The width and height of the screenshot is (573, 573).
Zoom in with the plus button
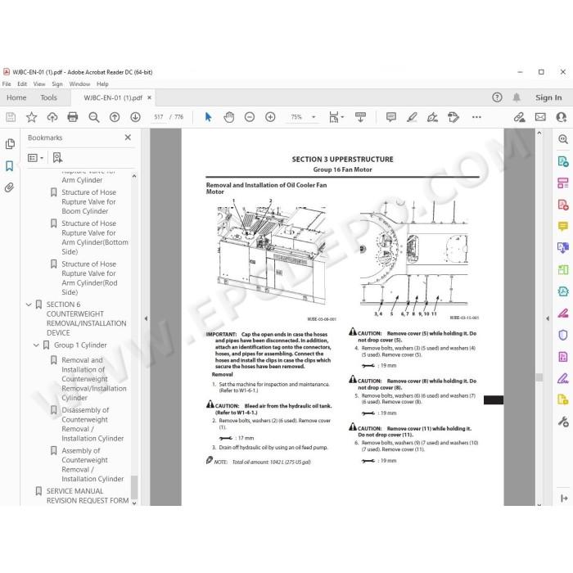(270, 117)
